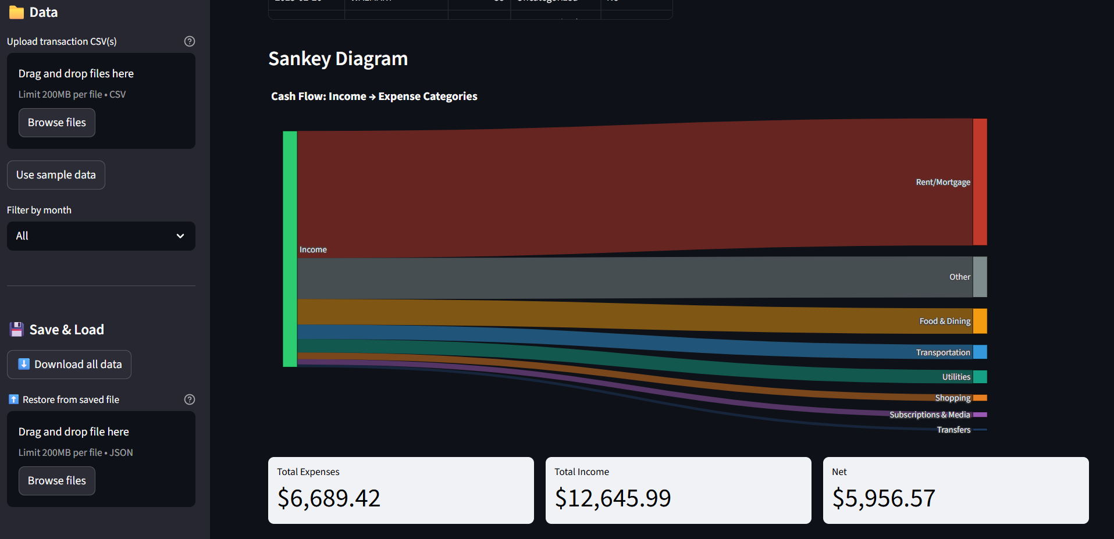Click the green Income node bar
The height and width of the screenshot is (539, 1114).
(290, 249)
